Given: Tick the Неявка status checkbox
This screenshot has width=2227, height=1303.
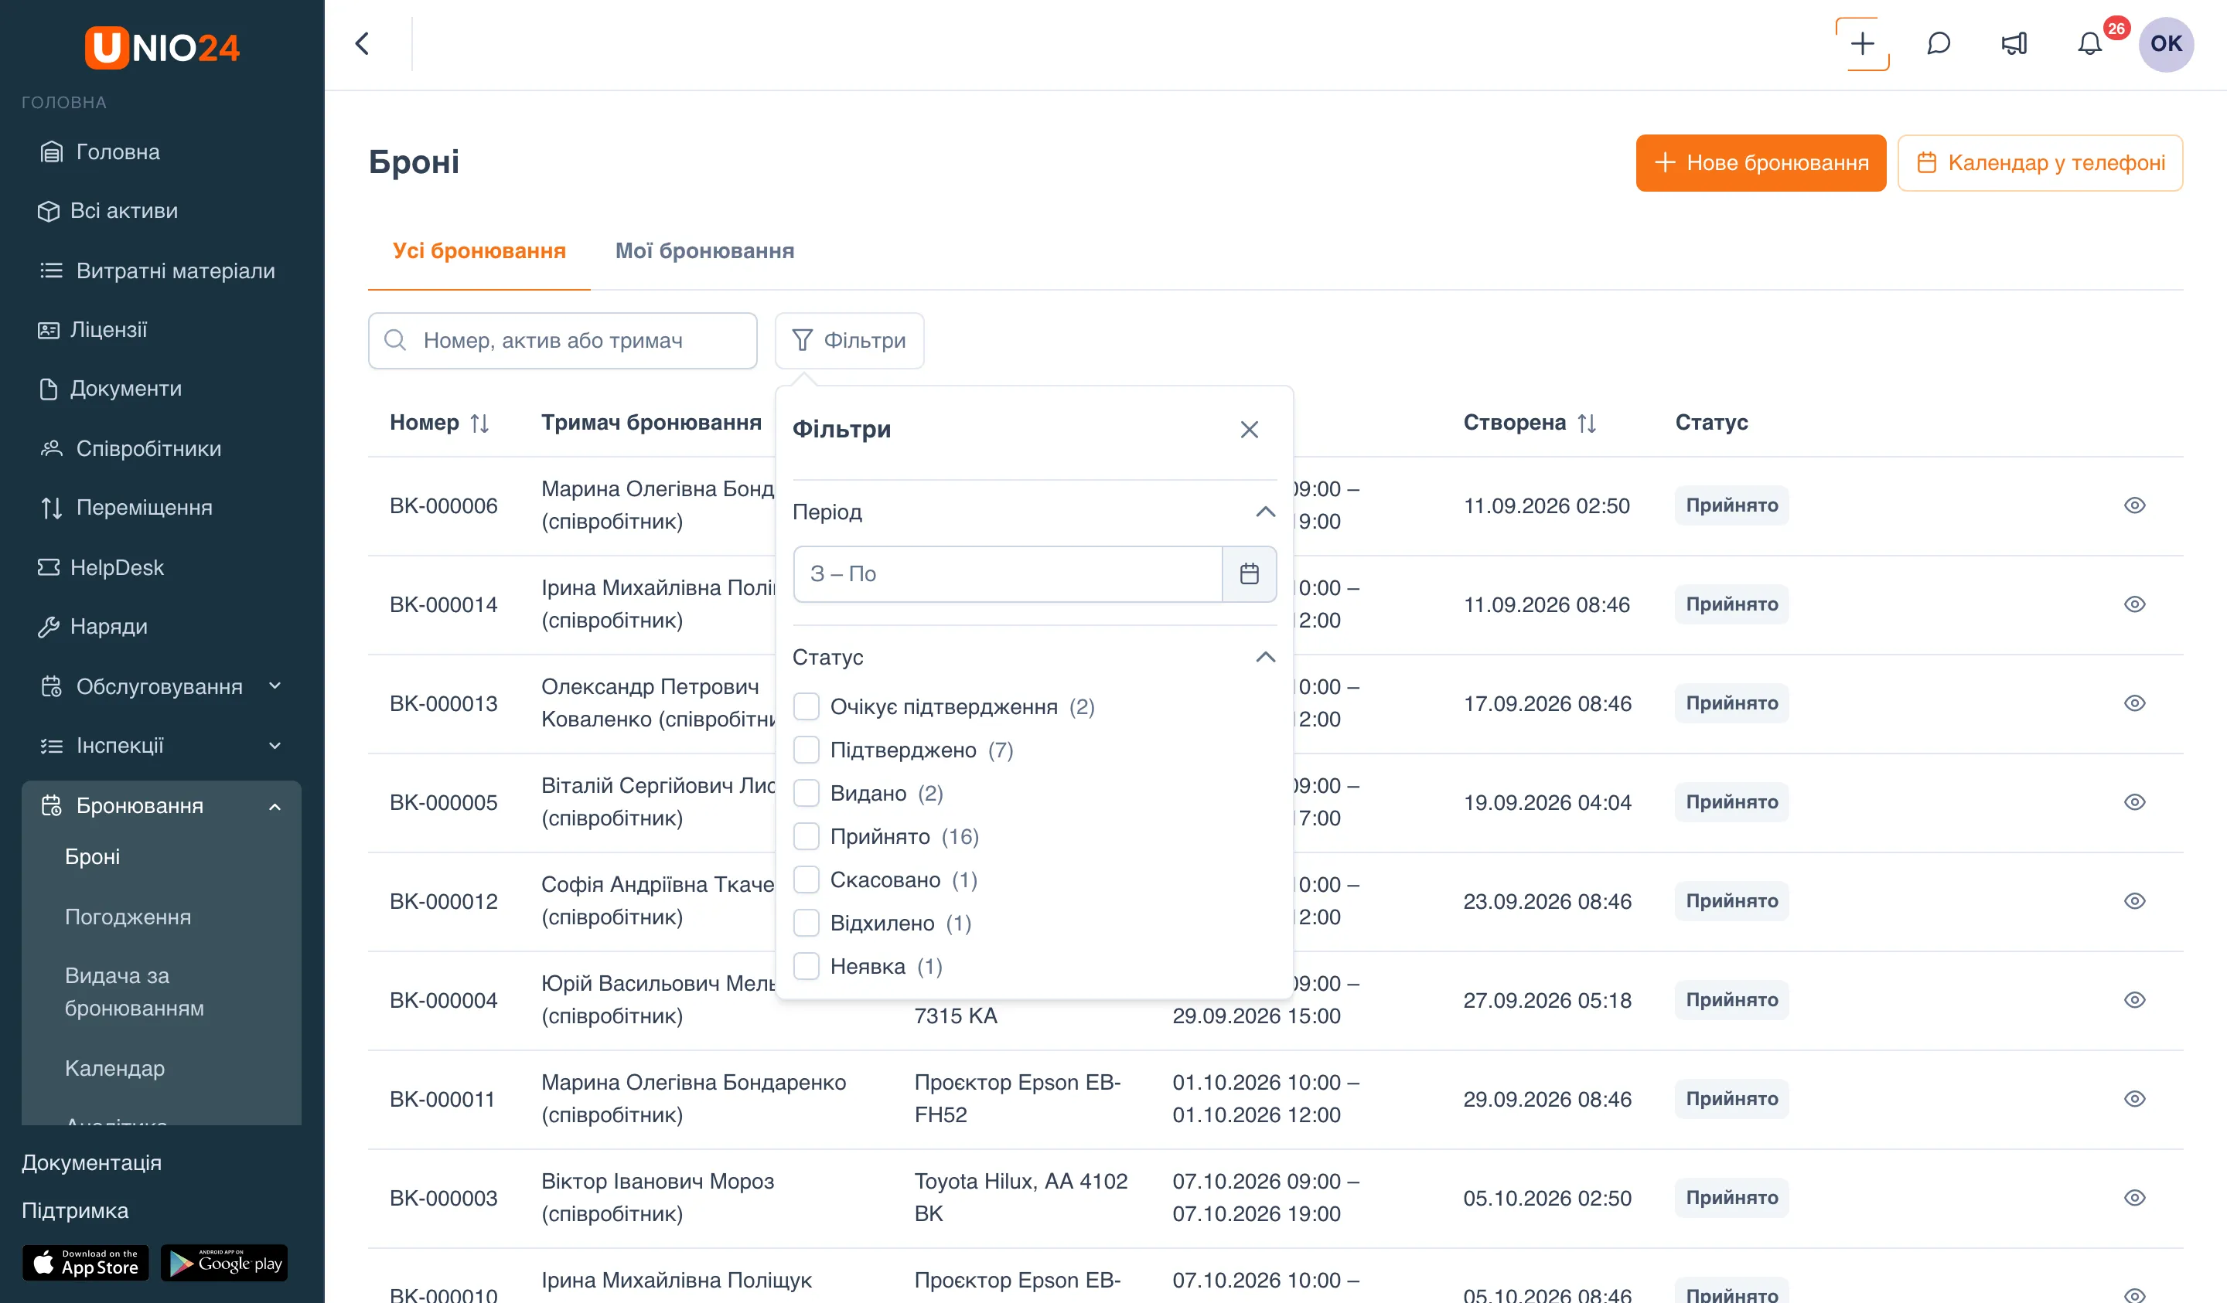Looking at the screenshot, I should click(x=806, y=966).
